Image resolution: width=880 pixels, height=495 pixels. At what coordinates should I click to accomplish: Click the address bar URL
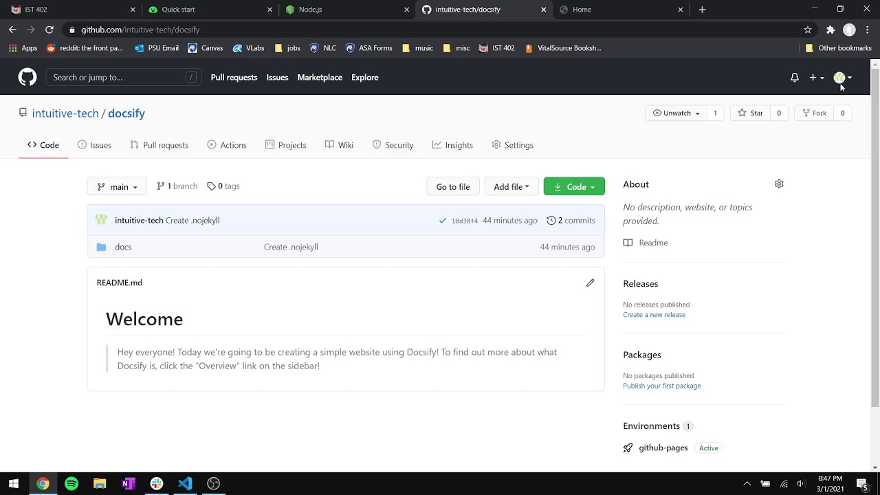140,30
